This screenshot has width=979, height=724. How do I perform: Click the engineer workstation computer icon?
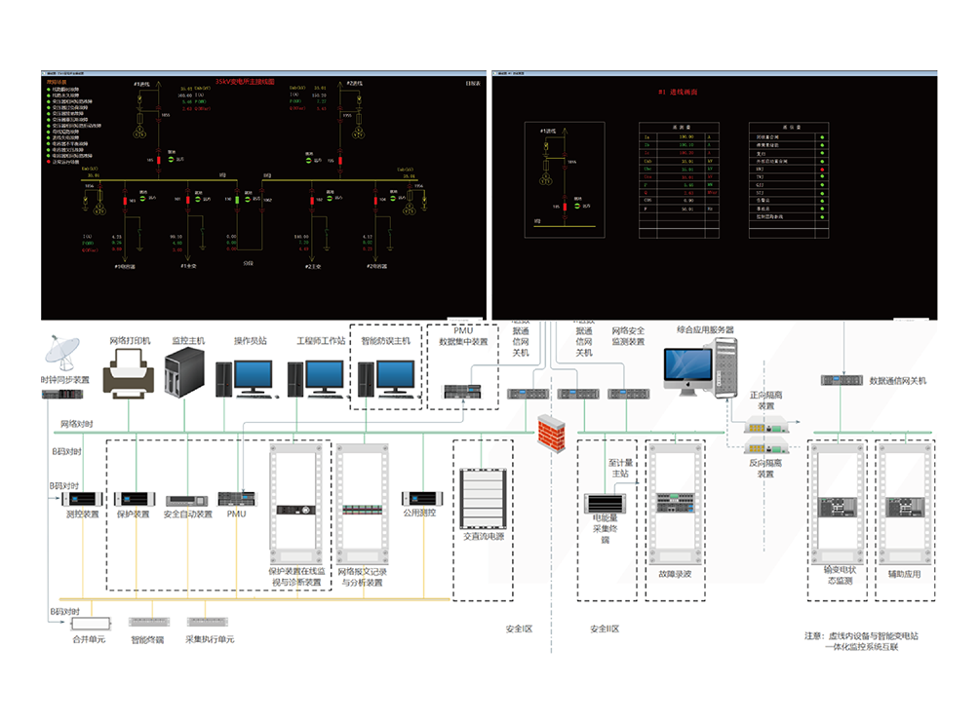pos(316,378)
